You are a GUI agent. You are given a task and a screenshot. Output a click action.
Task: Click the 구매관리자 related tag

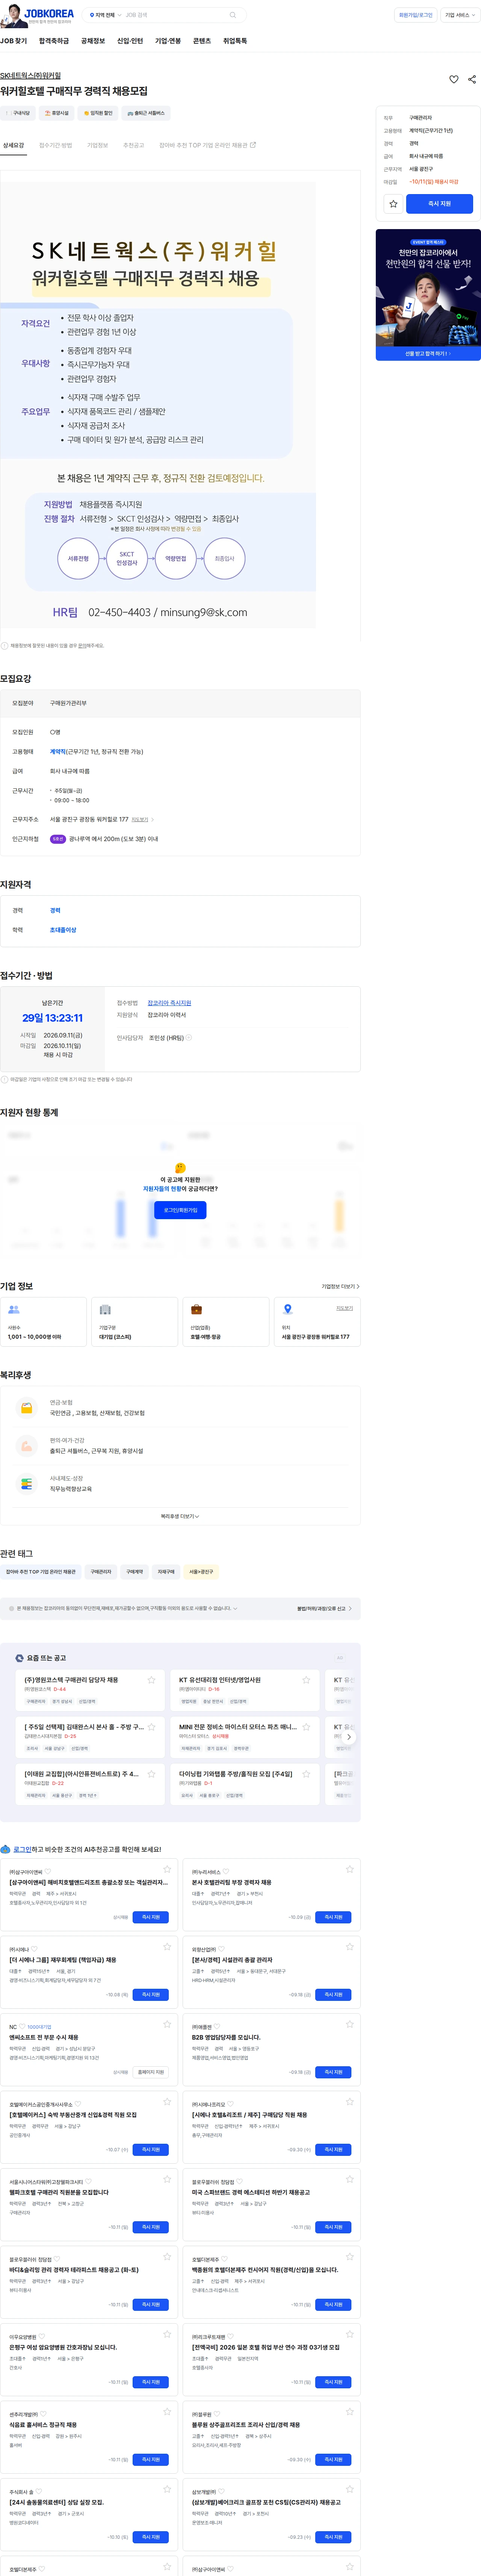tap(101, 1572)
